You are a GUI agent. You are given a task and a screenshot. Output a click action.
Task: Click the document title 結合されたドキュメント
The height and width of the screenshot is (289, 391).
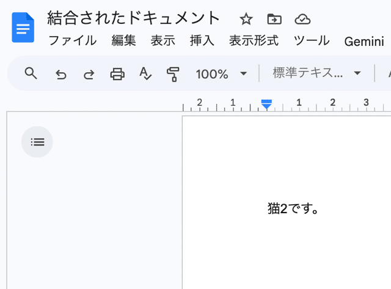pos(133,18)
